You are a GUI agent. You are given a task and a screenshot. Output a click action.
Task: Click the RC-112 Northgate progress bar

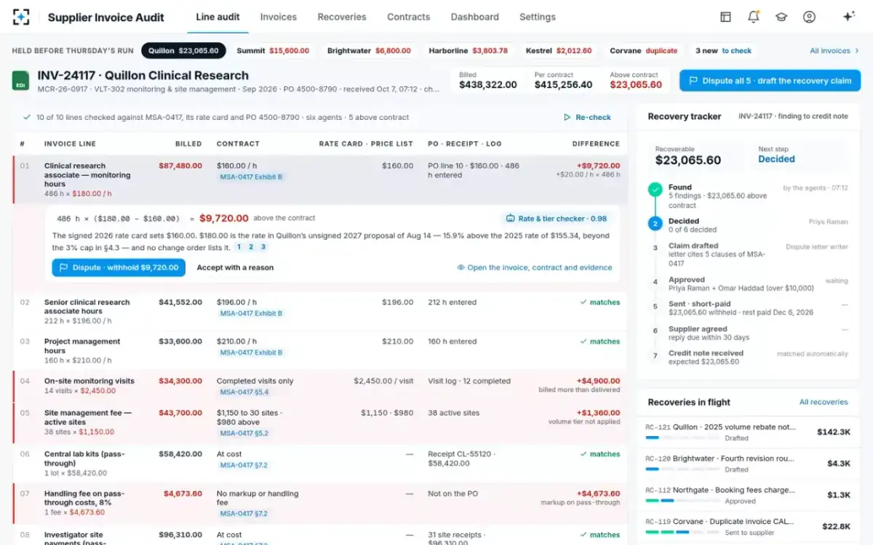click(682, 501)
